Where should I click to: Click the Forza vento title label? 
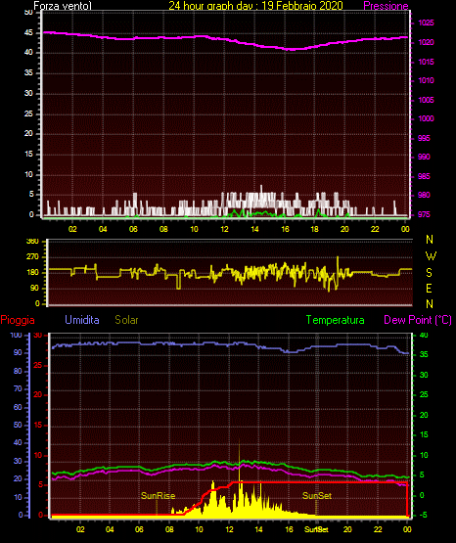pyautogui.click(x=63, y=6)
